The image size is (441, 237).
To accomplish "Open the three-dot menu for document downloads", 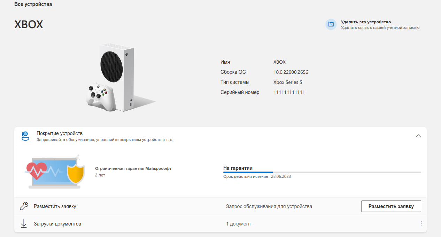I will [421, 224].
